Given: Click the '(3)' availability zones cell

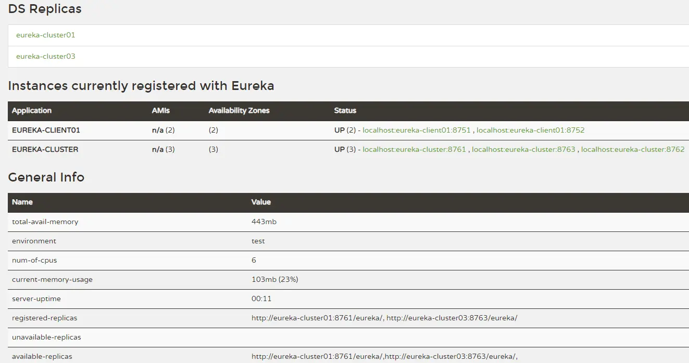Looking at the screenshot, I should [214, 149].
